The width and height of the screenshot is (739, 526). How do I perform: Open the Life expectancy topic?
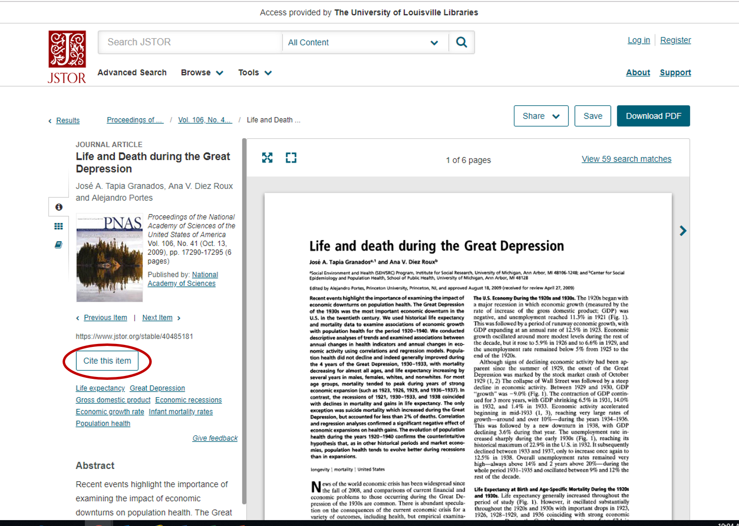tap(100, 388)
